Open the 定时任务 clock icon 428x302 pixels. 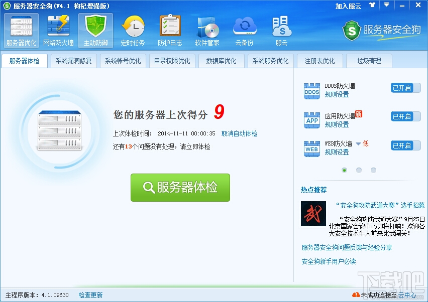[x=133, y=31]
